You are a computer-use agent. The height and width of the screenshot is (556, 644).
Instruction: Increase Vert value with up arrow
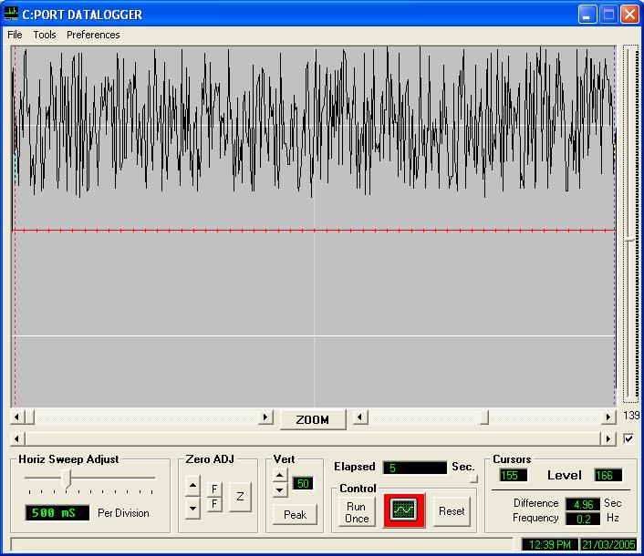pyautogui.click(x=281, y=476)
